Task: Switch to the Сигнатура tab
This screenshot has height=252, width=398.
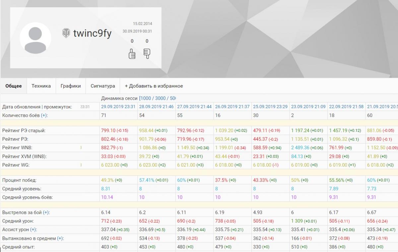Action: (103, 86)
